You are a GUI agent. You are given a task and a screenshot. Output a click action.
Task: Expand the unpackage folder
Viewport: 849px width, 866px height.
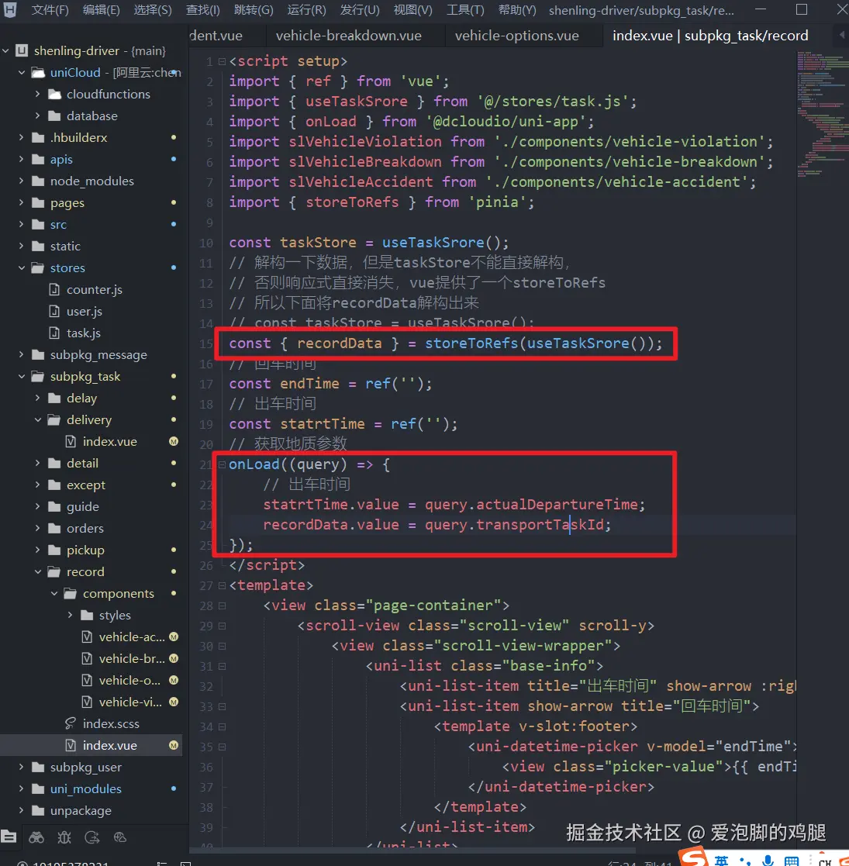pos(22,810)
